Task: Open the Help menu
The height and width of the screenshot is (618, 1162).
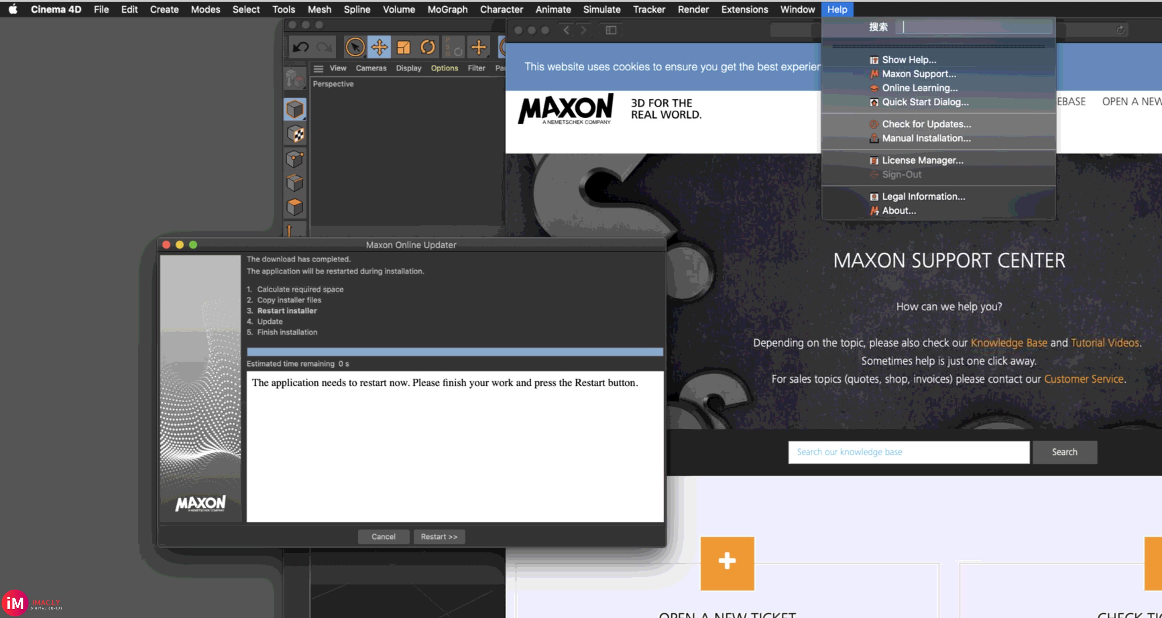Action: [837, 9]
